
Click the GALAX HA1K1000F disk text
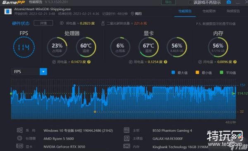point(168,139)
